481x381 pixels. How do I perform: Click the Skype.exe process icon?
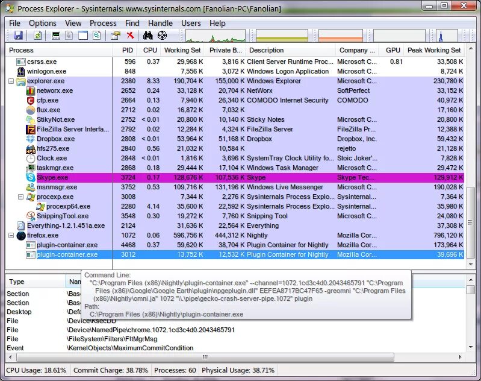[30, 177]
